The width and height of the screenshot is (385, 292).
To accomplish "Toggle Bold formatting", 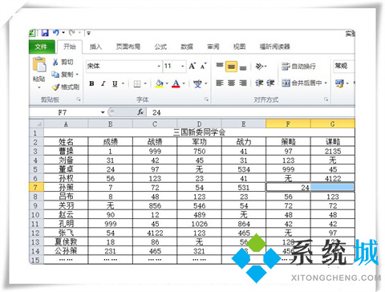I will pyautogui.click(x=91, y=83).
